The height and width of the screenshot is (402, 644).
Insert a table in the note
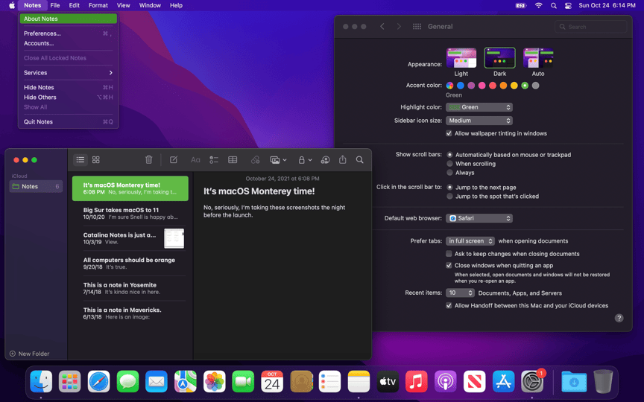pyautogui.click(x=233, y=159)
